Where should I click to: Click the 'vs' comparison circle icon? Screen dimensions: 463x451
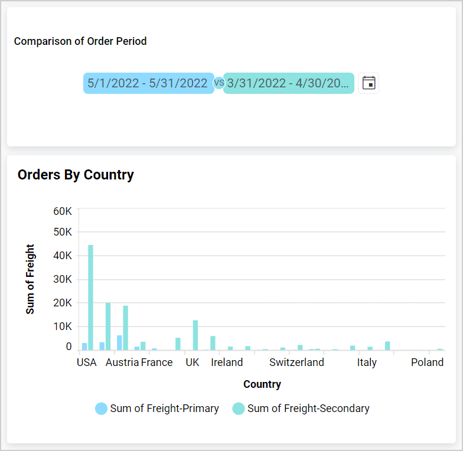pyautogui.click(x=219, y=83)
